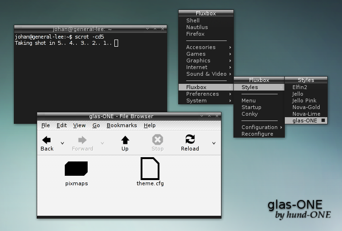Open the Edit menu in File Browser

[61, 125]
